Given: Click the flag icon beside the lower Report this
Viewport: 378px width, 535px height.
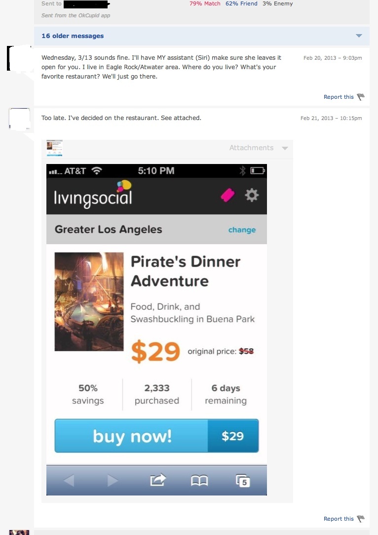Looking at the screenshot, I should [x=361, y=519].
